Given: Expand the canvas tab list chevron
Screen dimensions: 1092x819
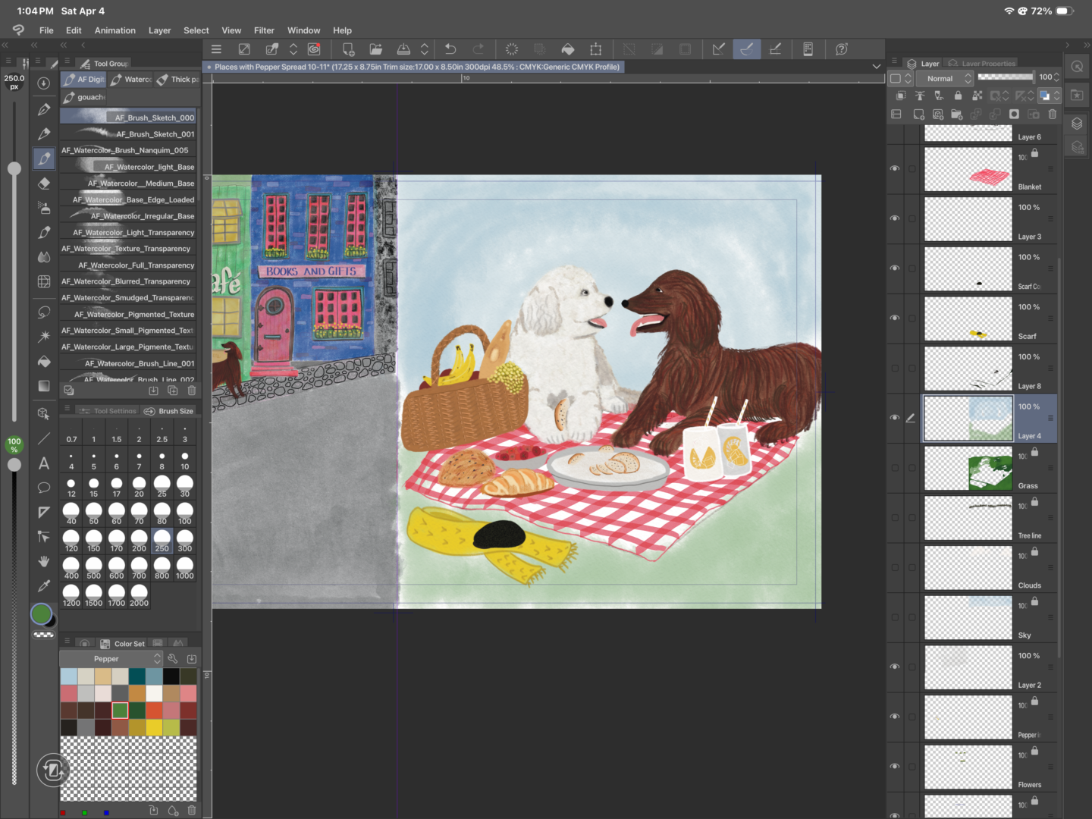Looking at the screenshot, I should [877, 67].
